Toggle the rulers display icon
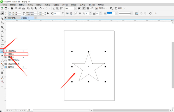 pos(84,8)
